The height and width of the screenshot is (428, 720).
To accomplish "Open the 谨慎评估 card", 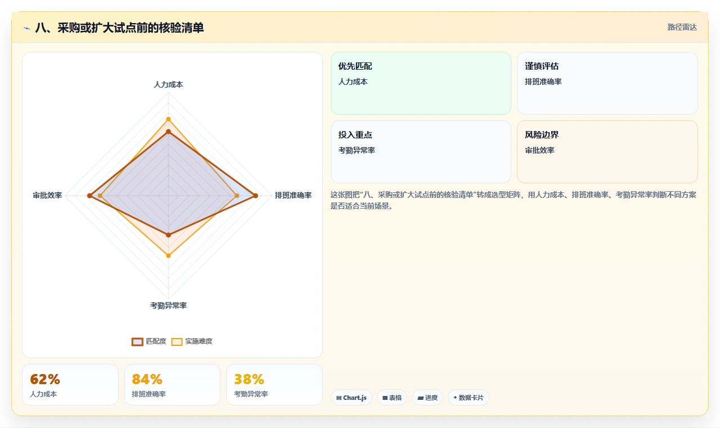I will click(x=607, y=83).
